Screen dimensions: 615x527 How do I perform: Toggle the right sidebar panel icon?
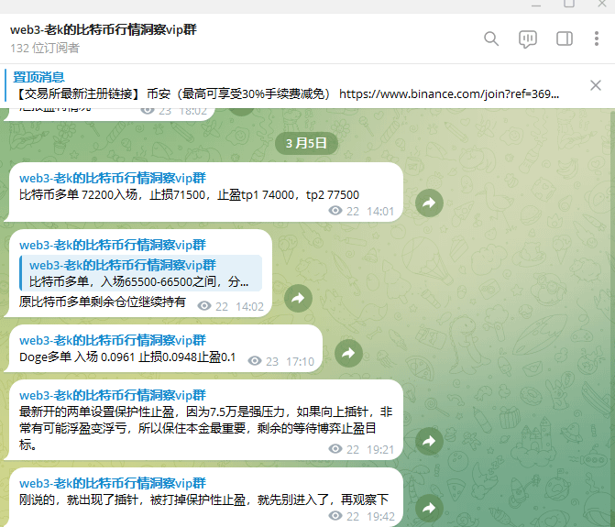(565, 38)
